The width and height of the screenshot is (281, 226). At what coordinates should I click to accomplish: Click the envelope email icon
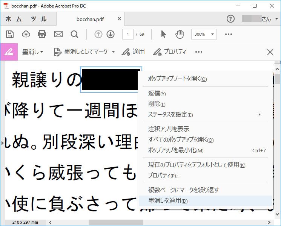pos(58,34)
